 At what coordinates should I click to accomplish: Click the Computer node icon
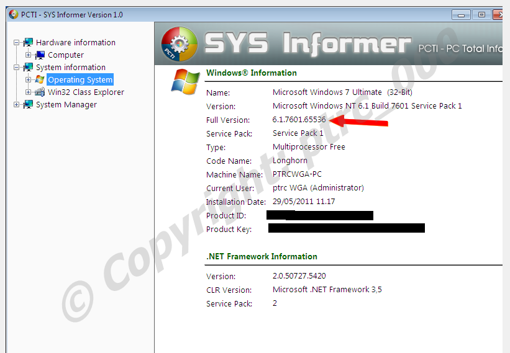coord(40,55)
